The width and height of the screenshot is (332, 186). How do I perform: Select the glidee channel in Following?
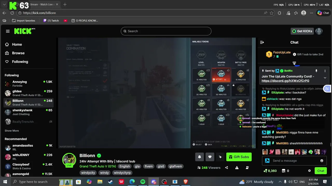pos(29,93)
